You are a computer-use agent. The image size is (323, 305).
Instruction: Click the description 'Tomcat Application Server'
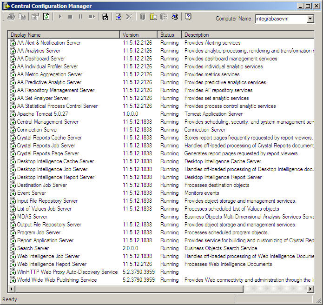214,114
